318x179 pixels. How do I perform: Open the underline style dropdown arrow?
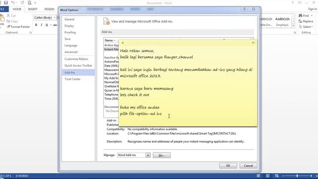pos(51,25)
